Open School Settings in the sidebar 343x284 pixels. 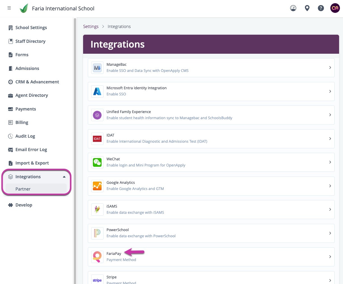[x=31, y=28]
